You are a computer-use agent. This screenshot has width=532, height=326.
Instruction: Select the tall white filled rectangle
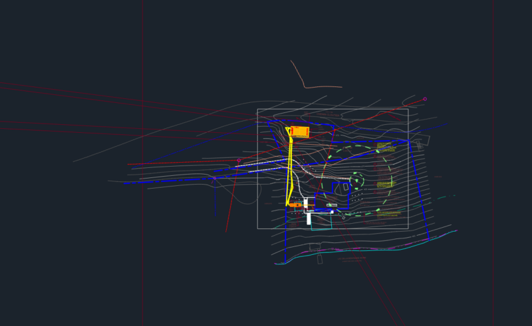(x=309, y=218)
